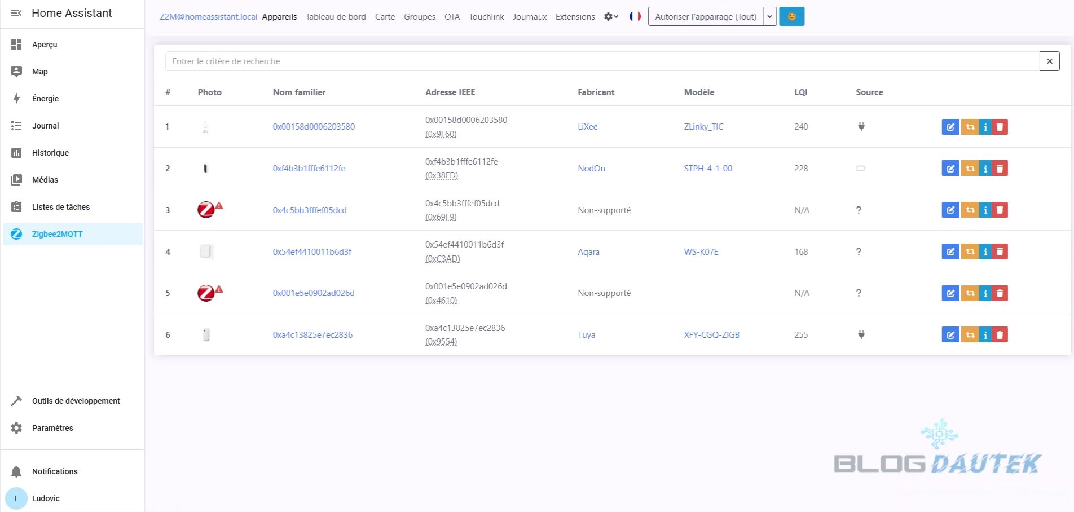Screen dimensions: 1074x512
Task: Open XFY-CGQ-ZIGB model link
Action: (x=711, y=335)
